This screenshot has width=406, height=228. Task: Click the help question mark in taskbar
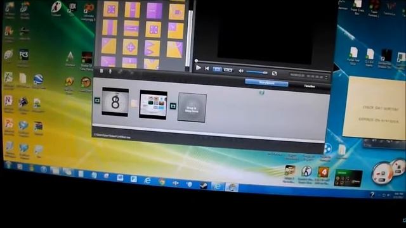click(x=372, y=194)
